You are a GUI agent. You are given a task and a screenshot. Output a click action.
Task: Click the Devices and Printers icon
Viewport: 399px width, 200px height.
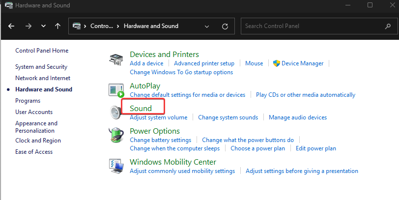(116, 60)
